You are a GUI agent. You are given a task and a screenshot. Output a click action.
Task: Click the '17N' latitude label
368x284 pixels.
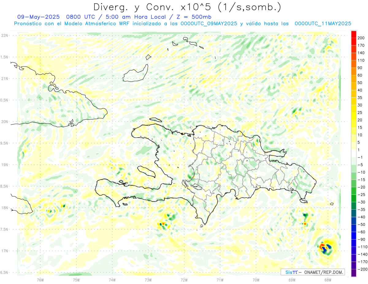(x=4, y=251)
